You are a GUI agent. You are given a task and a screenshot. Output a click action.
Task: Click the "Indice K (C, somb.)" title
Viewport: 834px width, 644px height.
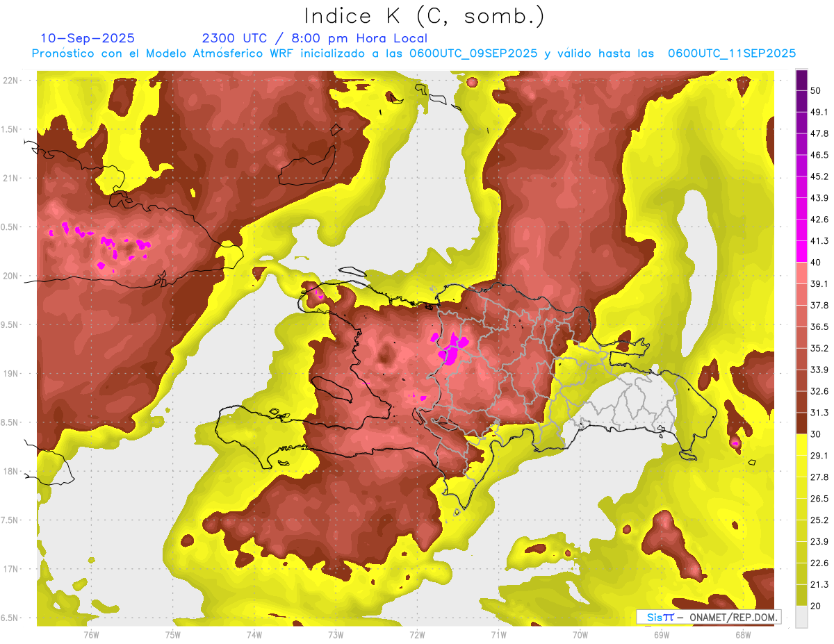425,16
